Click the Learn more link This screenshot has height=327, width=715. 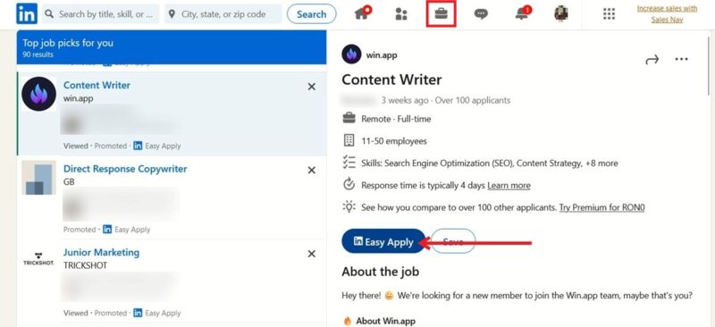[509, 186]
